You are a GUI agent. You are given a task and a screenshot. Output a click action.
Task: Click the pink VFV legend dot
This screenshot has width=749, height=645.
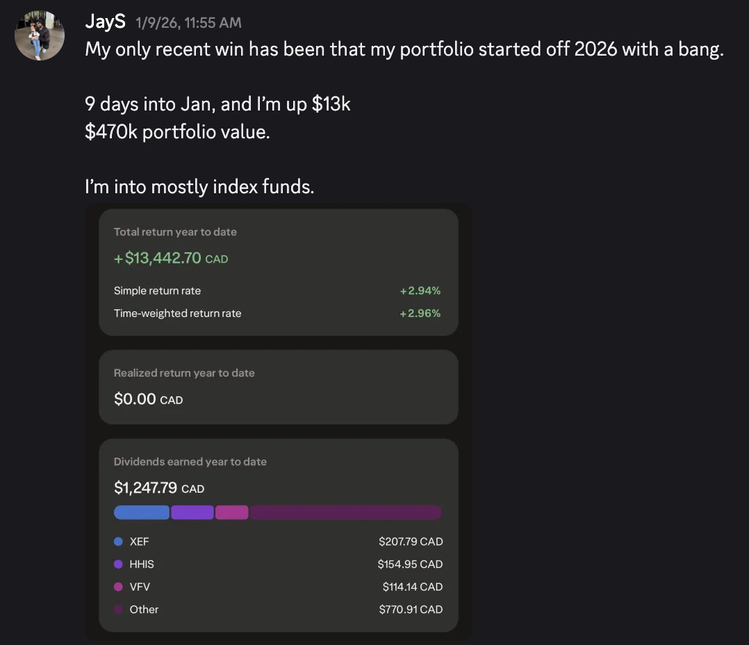coord(118,586)
